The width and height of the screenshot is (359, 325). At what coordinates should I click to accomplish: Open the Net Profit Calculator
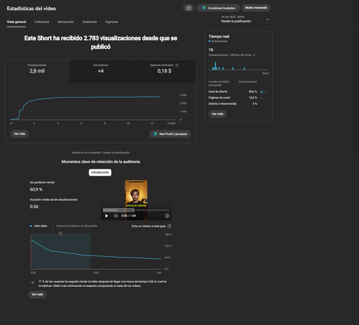pyautogui.click(x=170, y=134)
